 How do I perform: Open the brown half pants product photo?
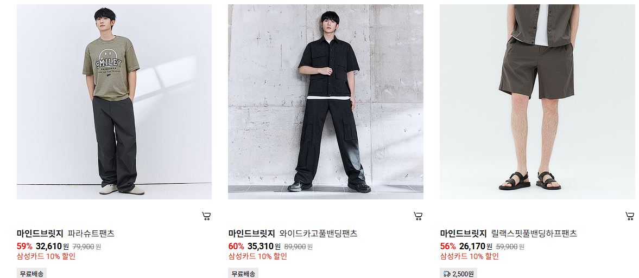point(537,102)
